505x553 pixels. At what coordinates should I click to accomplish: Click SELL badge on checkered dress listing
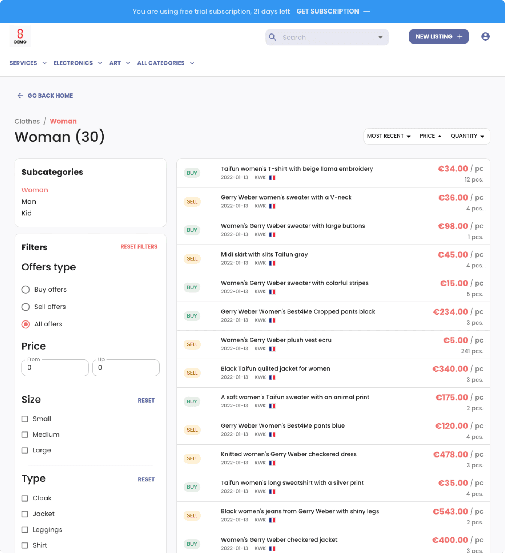(192, 458)
